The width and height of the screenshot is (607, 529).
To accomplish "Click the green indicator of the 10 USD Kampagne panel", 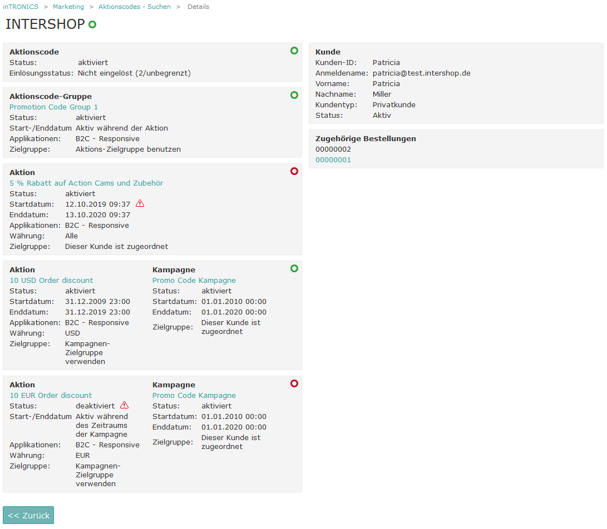I will [294, 268].
